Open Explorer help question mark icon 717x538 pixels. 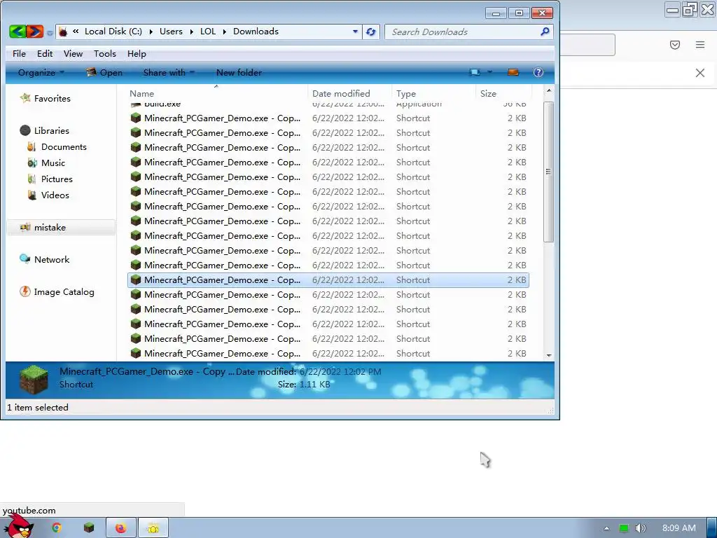coord(538,72)
